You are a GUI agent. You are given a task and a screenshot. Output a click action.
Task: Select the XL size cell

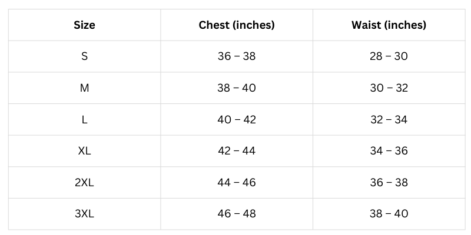84,151
